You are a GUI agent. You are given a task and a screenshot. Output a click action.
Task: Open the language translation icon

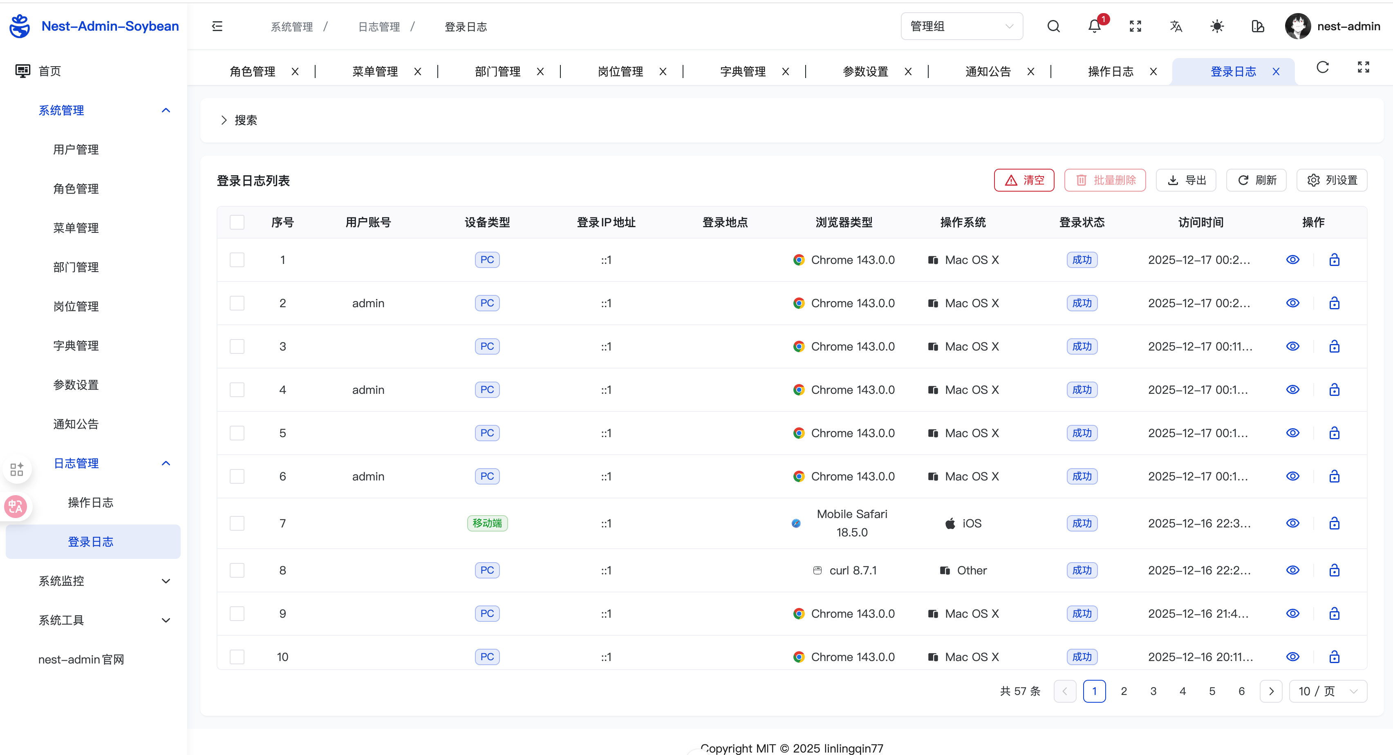pos(1176,26)
